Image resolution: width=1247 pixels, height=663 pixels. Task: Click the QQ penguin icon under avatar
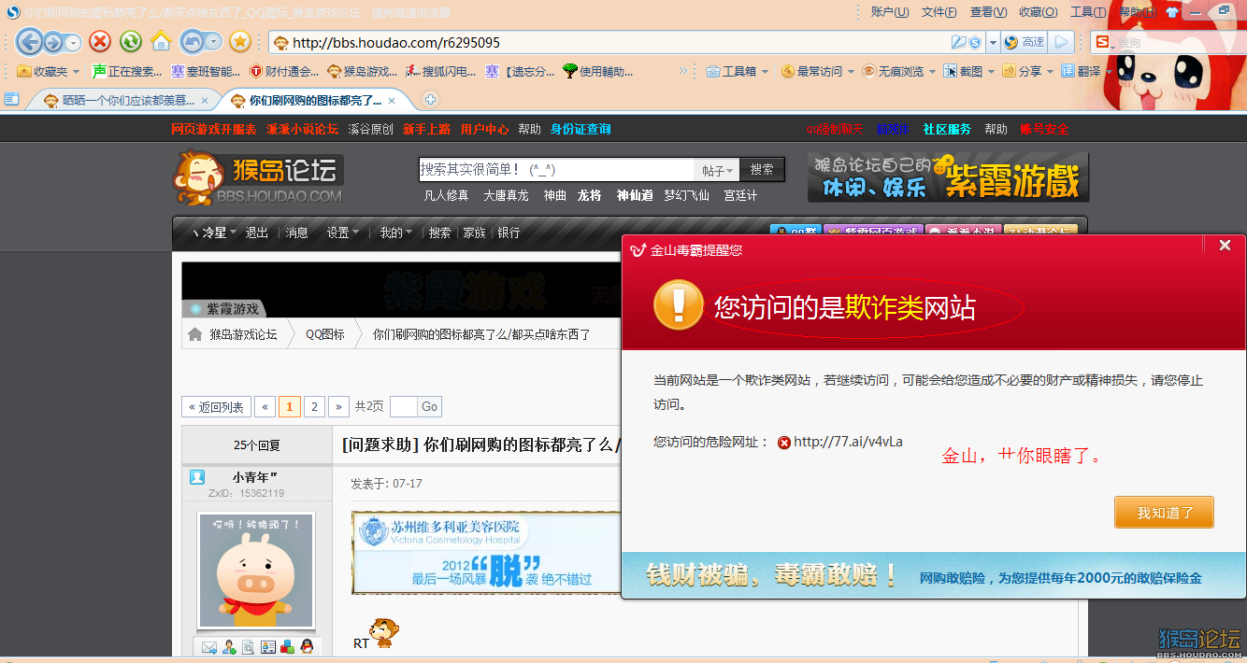(306, 646)
